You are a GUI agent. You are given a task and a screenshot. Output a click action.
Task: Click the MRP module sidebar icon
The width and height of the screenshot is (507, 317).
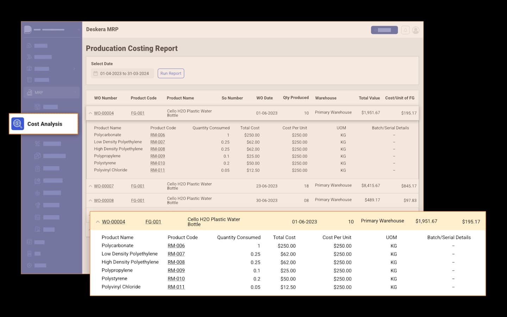click(x=30, y=93)
